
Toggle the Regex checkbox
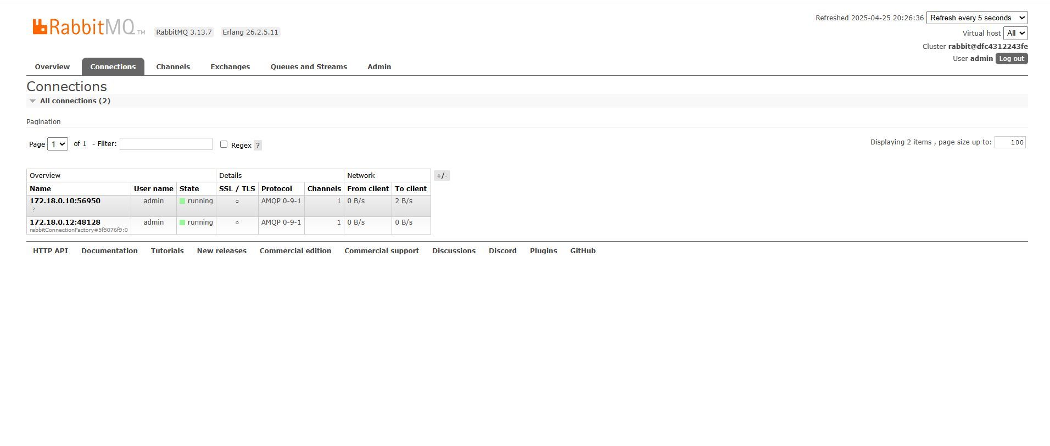[x=224, y=144]
